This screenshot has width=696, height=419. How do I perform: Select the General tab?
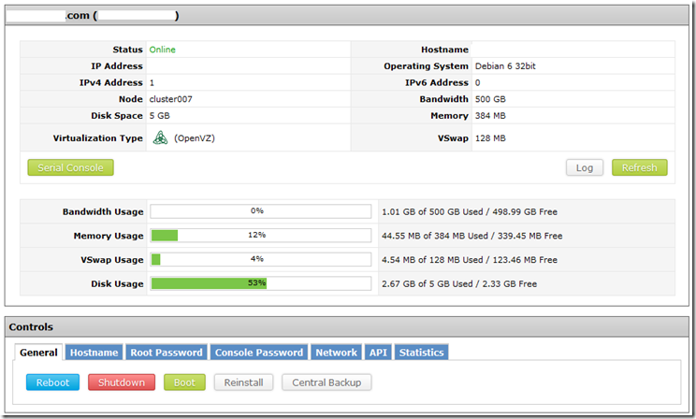click(38, 353)
